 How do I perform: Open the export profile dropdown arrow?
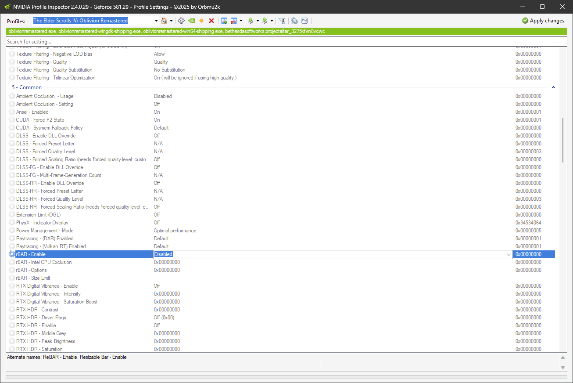[x=258, y=21]
